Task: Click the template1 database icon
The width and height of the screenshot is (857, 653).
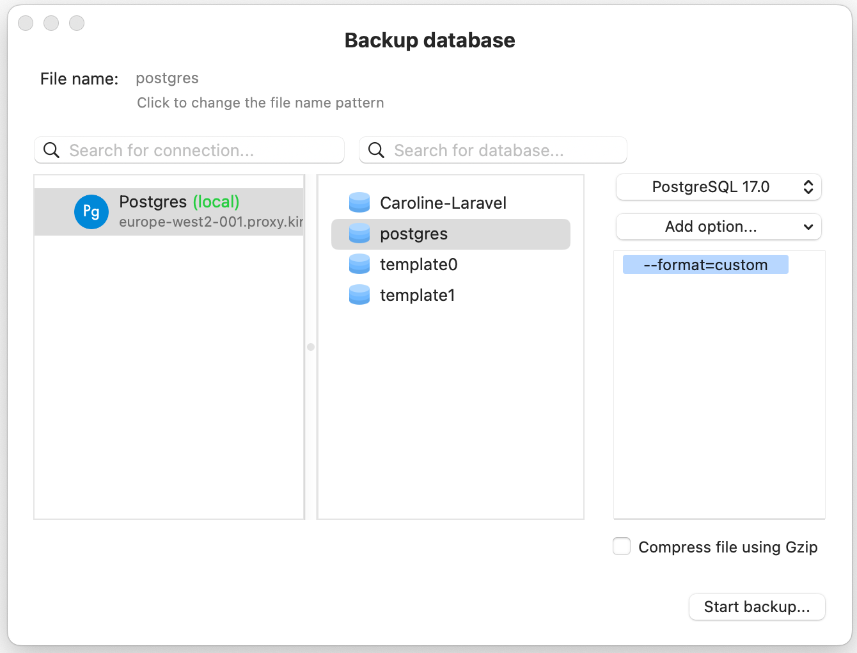Action: [359, 294]
